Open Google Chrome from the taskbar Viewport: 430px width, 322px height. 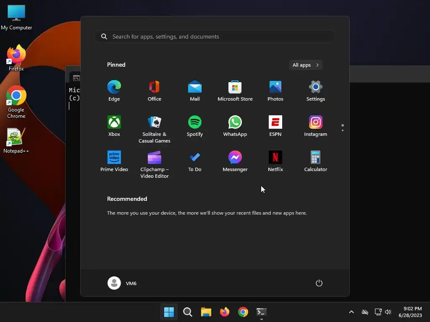pyautogui.click(x=243, y=312)
